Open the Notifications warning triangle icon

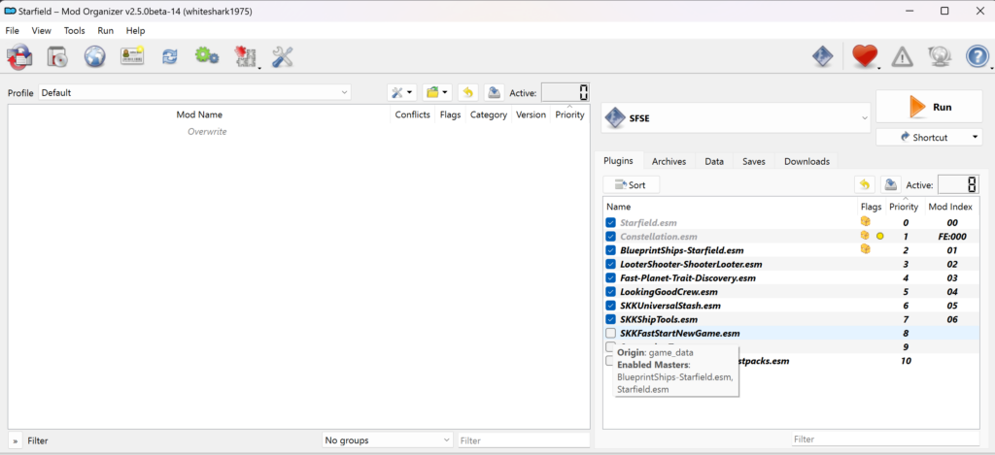pos(903,57)
